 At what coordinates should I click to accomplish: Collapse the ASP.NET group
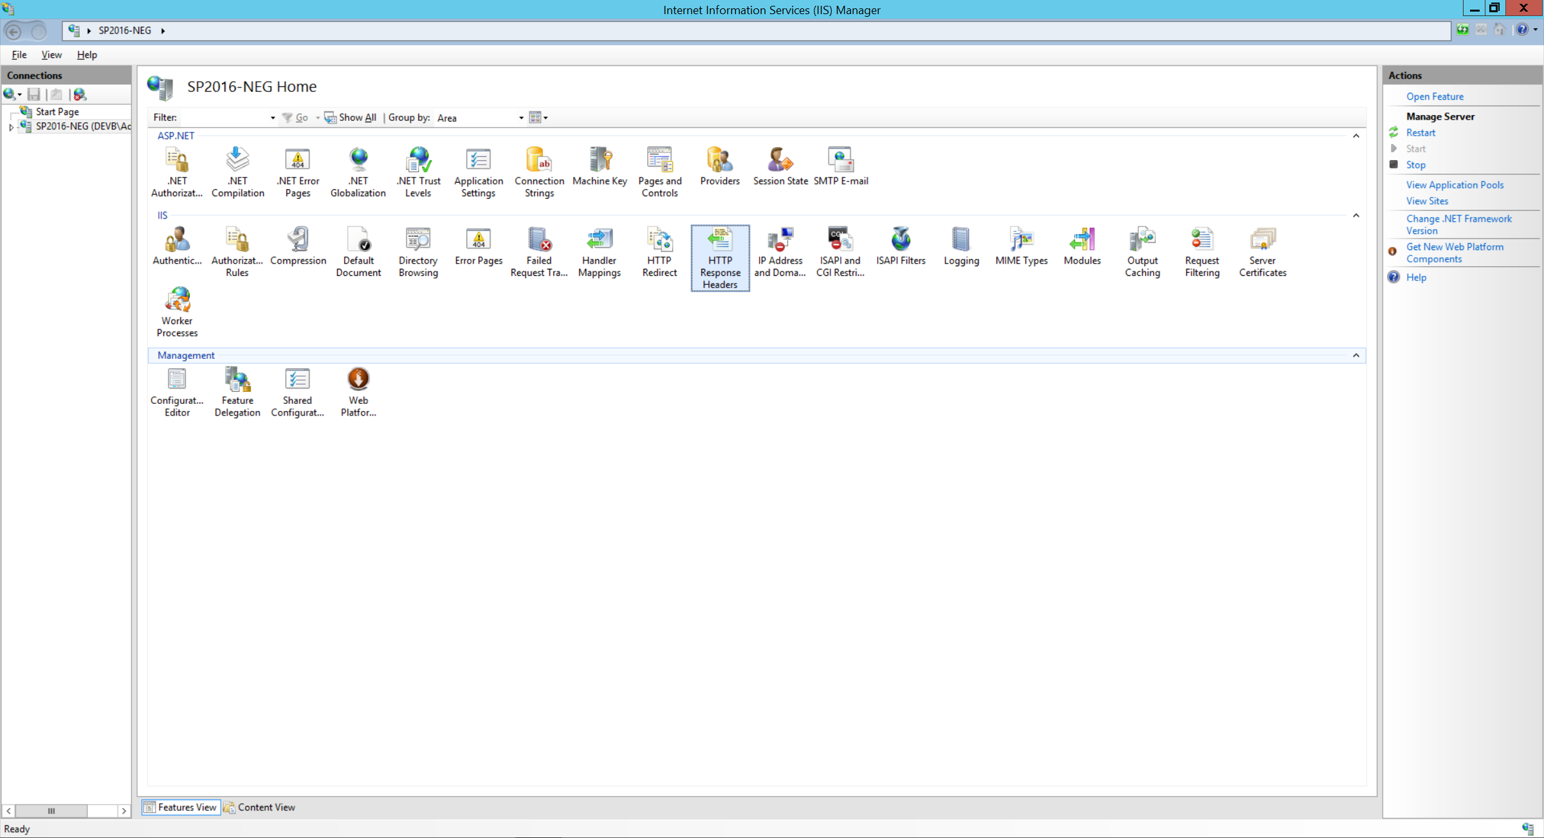1356,136
